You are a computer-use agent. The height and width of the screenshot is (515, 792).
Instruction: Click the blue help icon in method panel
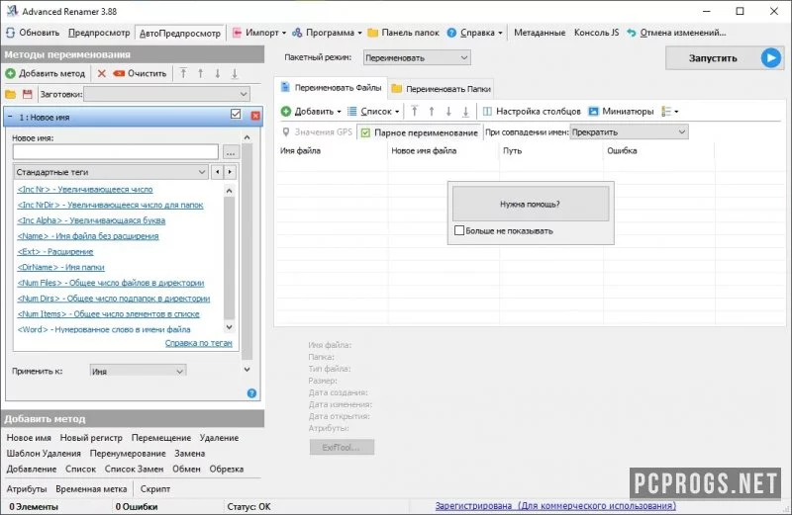click(x=251, y=393)
